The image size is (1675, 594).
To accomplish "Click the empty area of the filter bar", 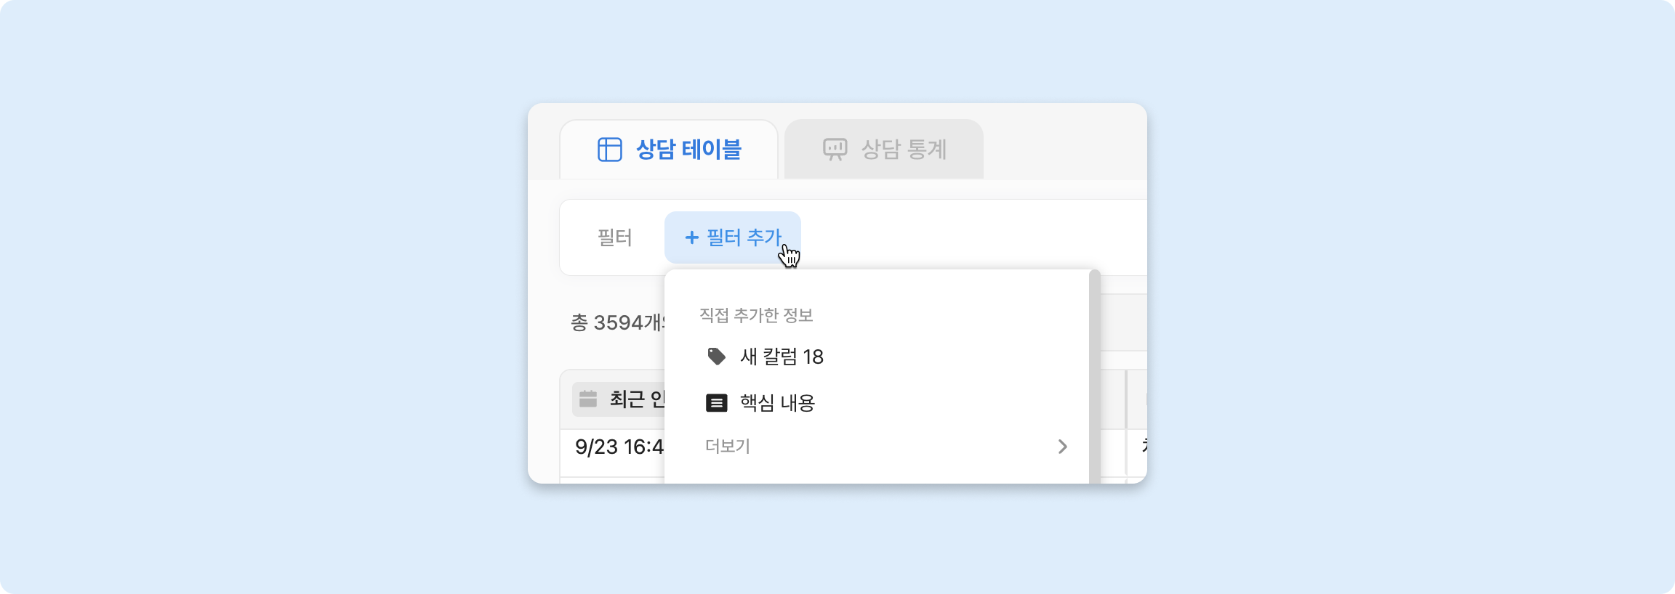I will [974, 237].
